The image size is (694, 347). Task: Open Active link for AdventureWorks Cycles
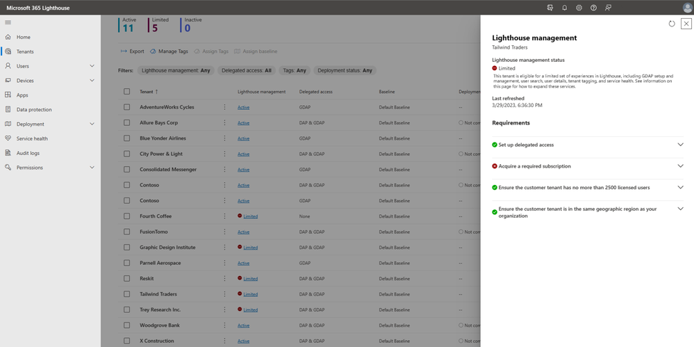coord(243,107)
